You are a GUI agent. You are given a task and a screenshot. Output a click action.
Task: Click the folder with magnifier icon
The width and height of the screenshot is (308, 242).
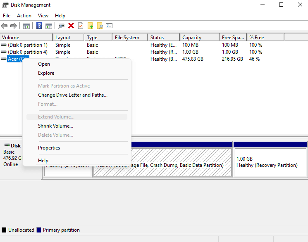point(100,26)
